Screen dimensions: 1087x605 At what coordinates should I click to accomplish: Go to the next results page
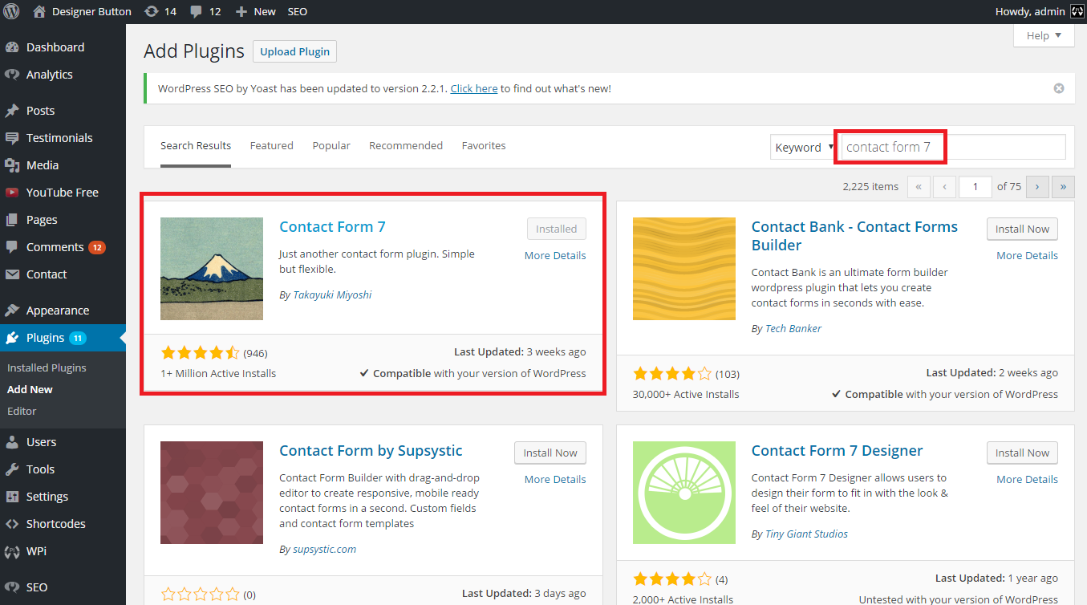[x=1037, y=186]
